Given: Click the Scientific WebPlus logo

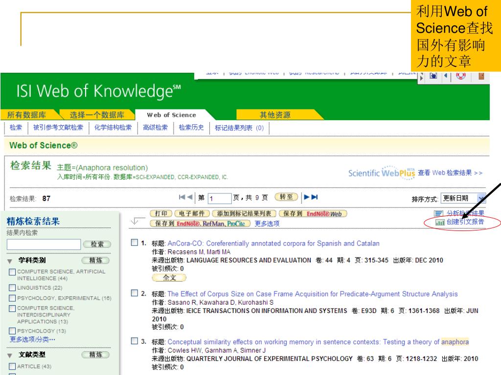Looking at the screenshot, I should click(382, 172).
